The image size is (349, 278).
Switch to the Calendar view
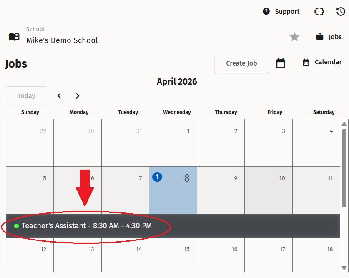pyautogui.click(x=322, y=62)
